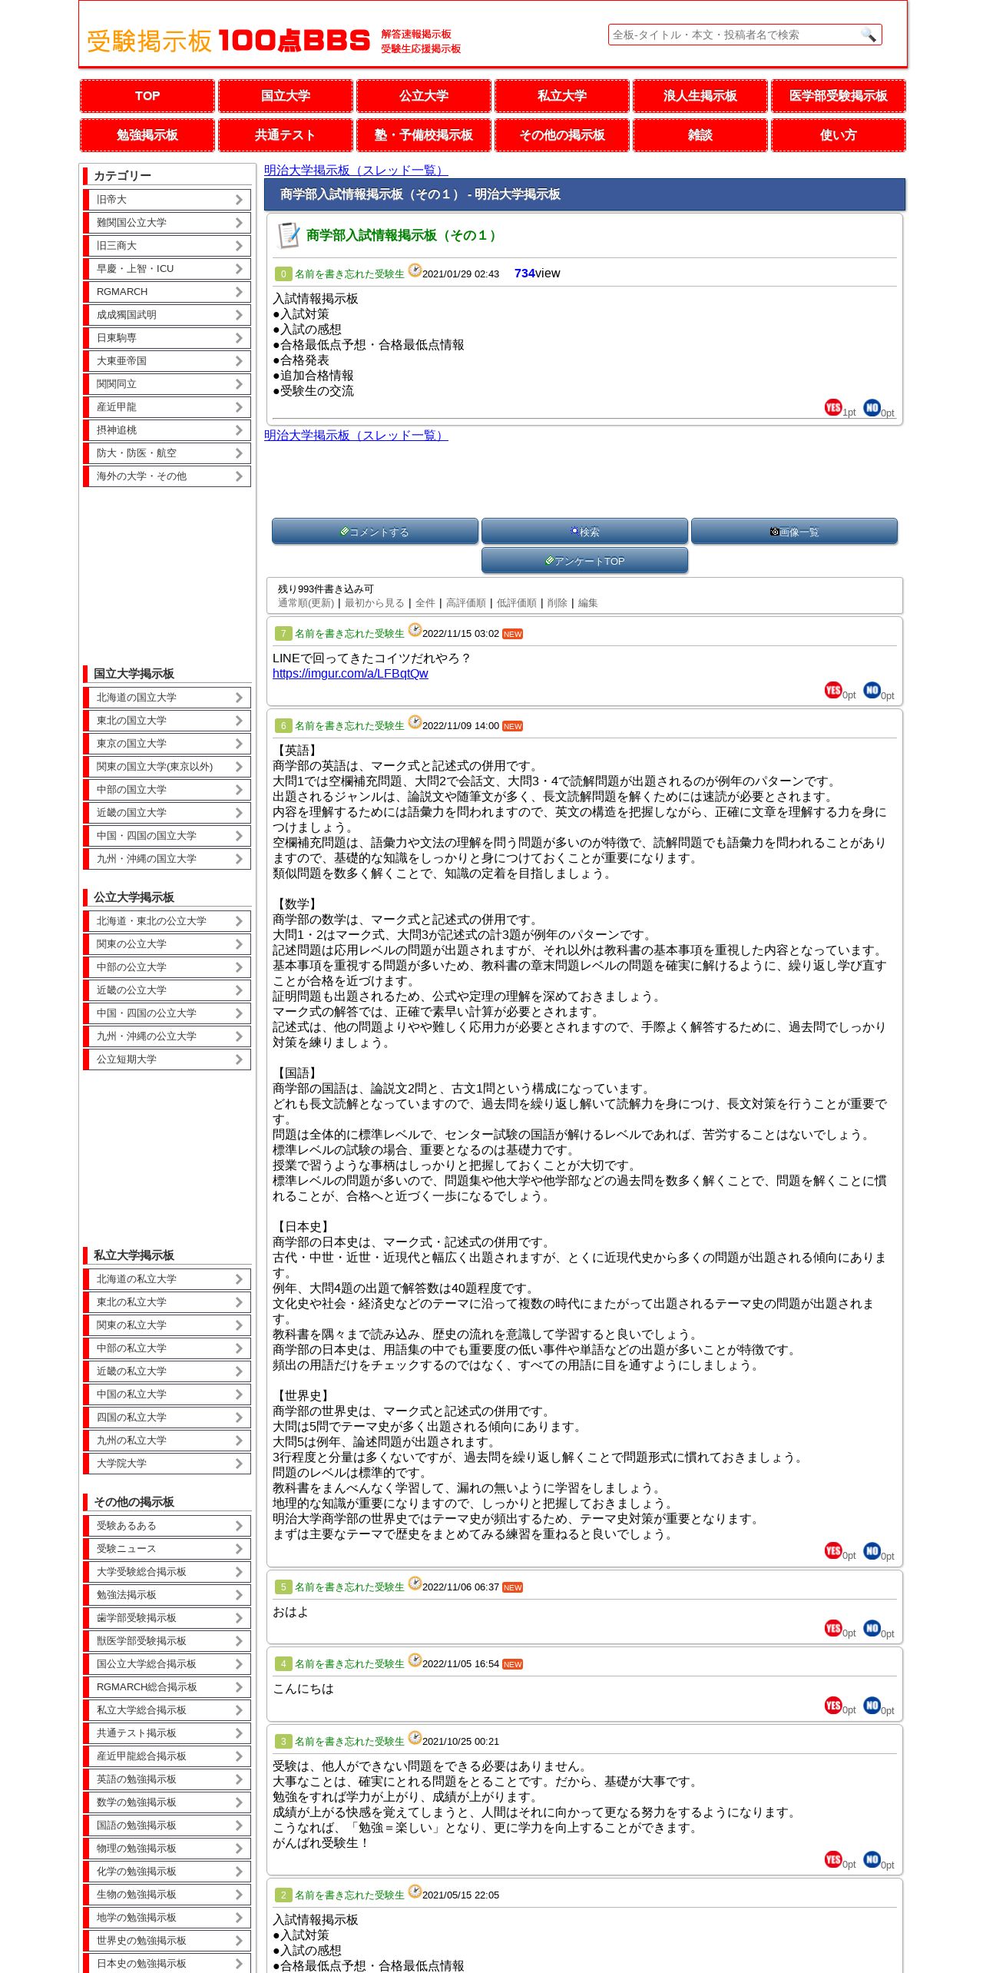Click the 検索 button below the thread
This screenshot has height=1973, width=986.
click(584, 531)
